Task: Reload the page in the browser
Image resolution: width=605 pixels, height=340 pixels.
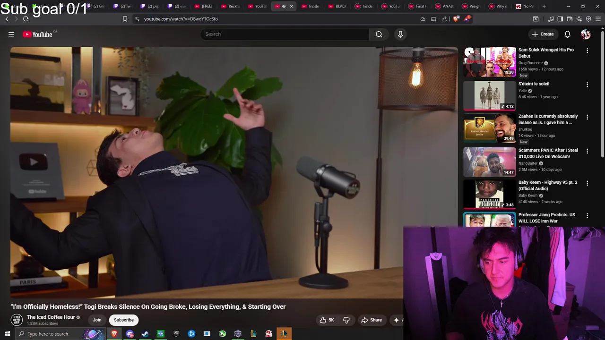Action: 26,19
